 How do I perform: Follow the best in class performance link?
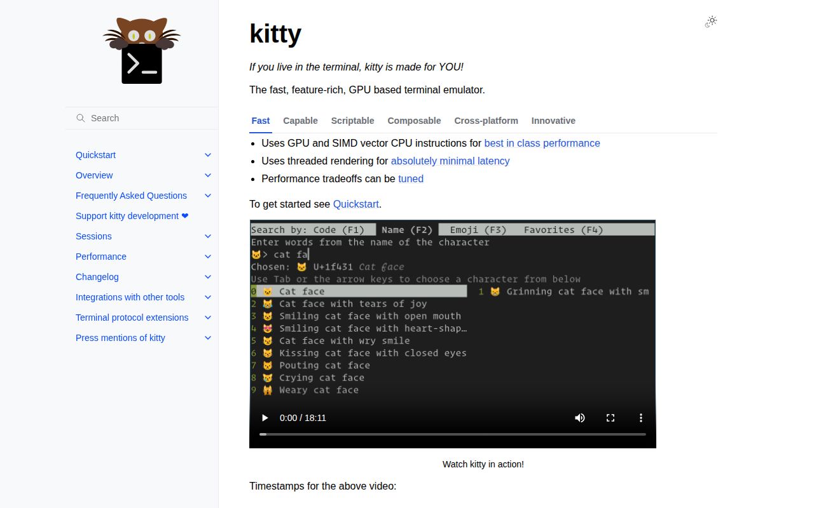click(542, 143)
